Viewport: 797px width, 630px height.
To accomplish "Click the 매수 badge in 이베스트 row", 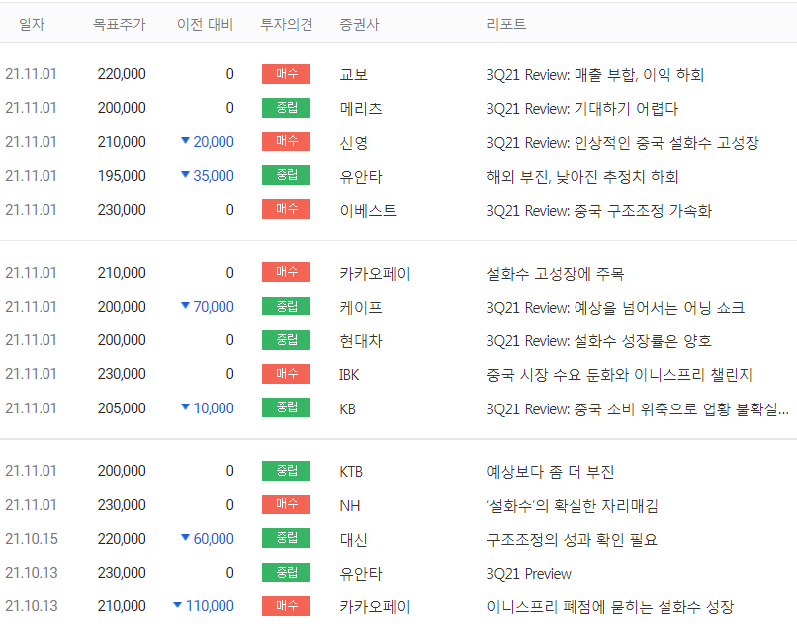I will point(286,209).
